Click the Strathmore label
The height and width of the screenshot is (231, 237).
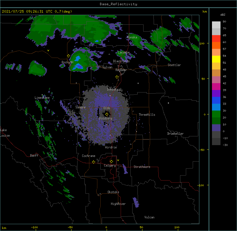142,167
